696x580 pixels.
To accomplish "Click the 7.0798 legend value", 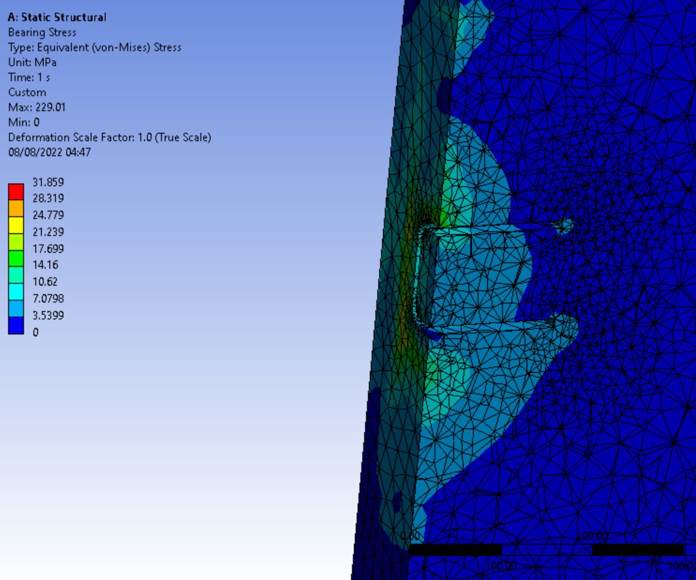I will [x=48, y=298].
